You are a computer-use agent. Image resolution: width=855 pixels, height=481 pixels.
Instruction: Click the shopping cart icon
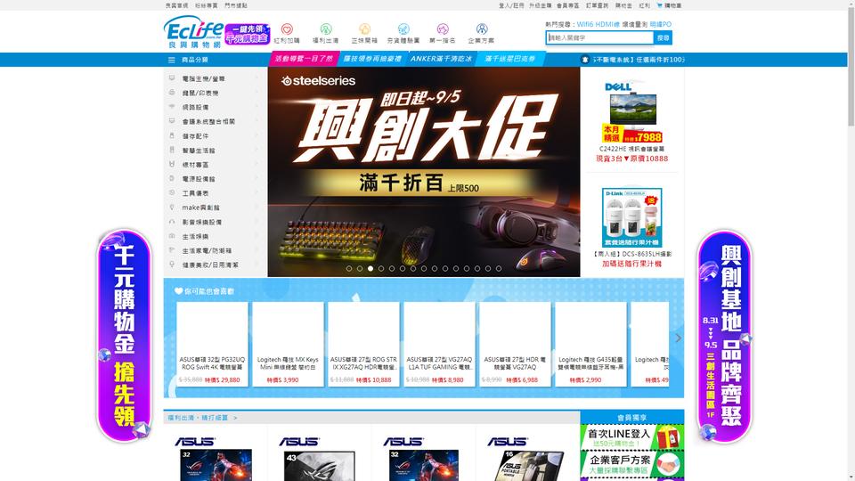click(659, 5)
